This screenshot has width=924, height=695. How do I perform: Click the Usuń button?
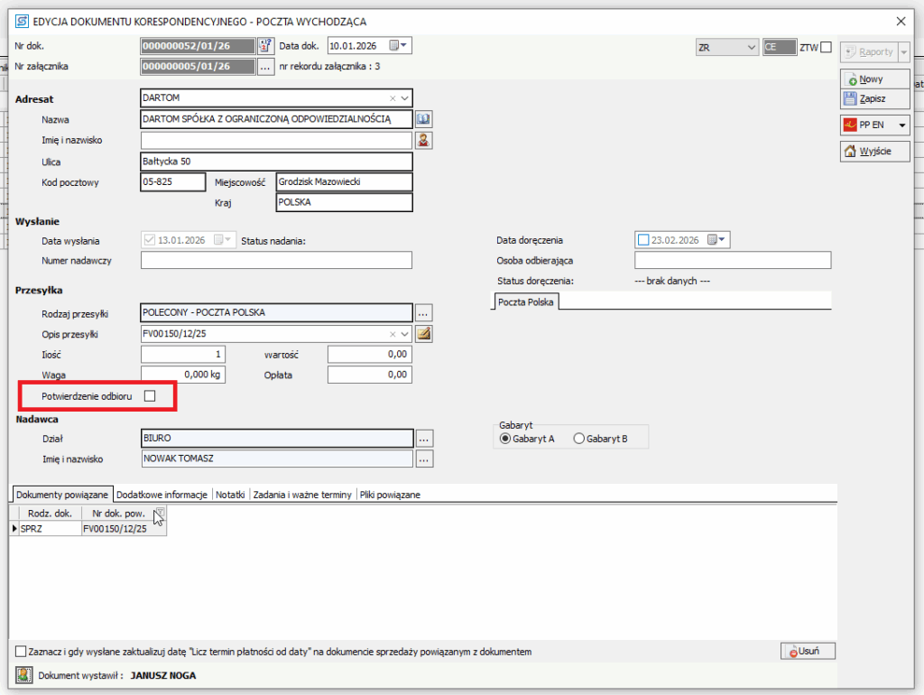click(808, 651)
